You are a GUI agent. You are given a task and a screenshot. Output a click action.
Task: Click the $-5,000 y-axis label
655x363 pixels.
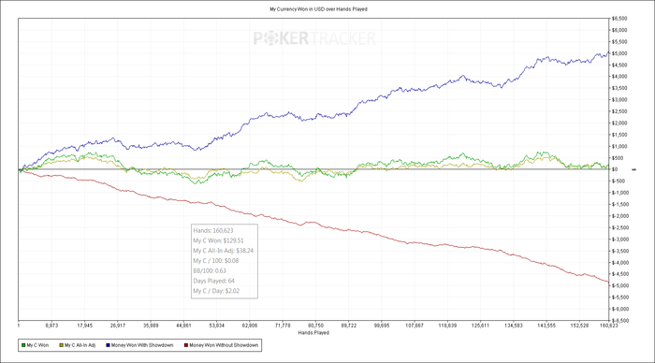click(620, 285)
